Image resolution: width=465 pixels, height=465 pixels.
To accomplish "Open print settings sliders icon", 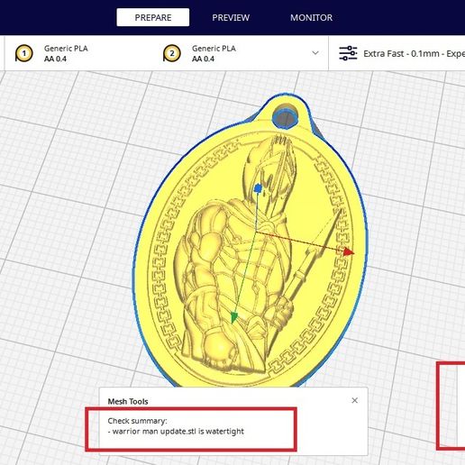I will pyautogui.click(x=348, y=53).
